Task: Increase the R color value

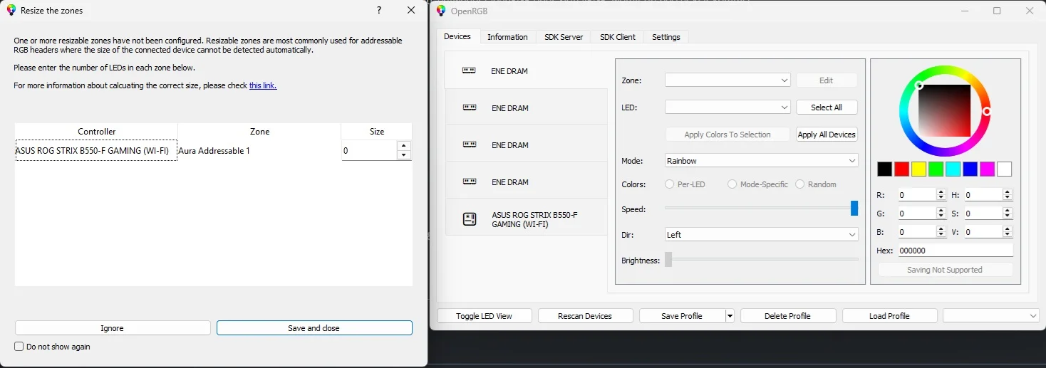Action: pos(941,192)
